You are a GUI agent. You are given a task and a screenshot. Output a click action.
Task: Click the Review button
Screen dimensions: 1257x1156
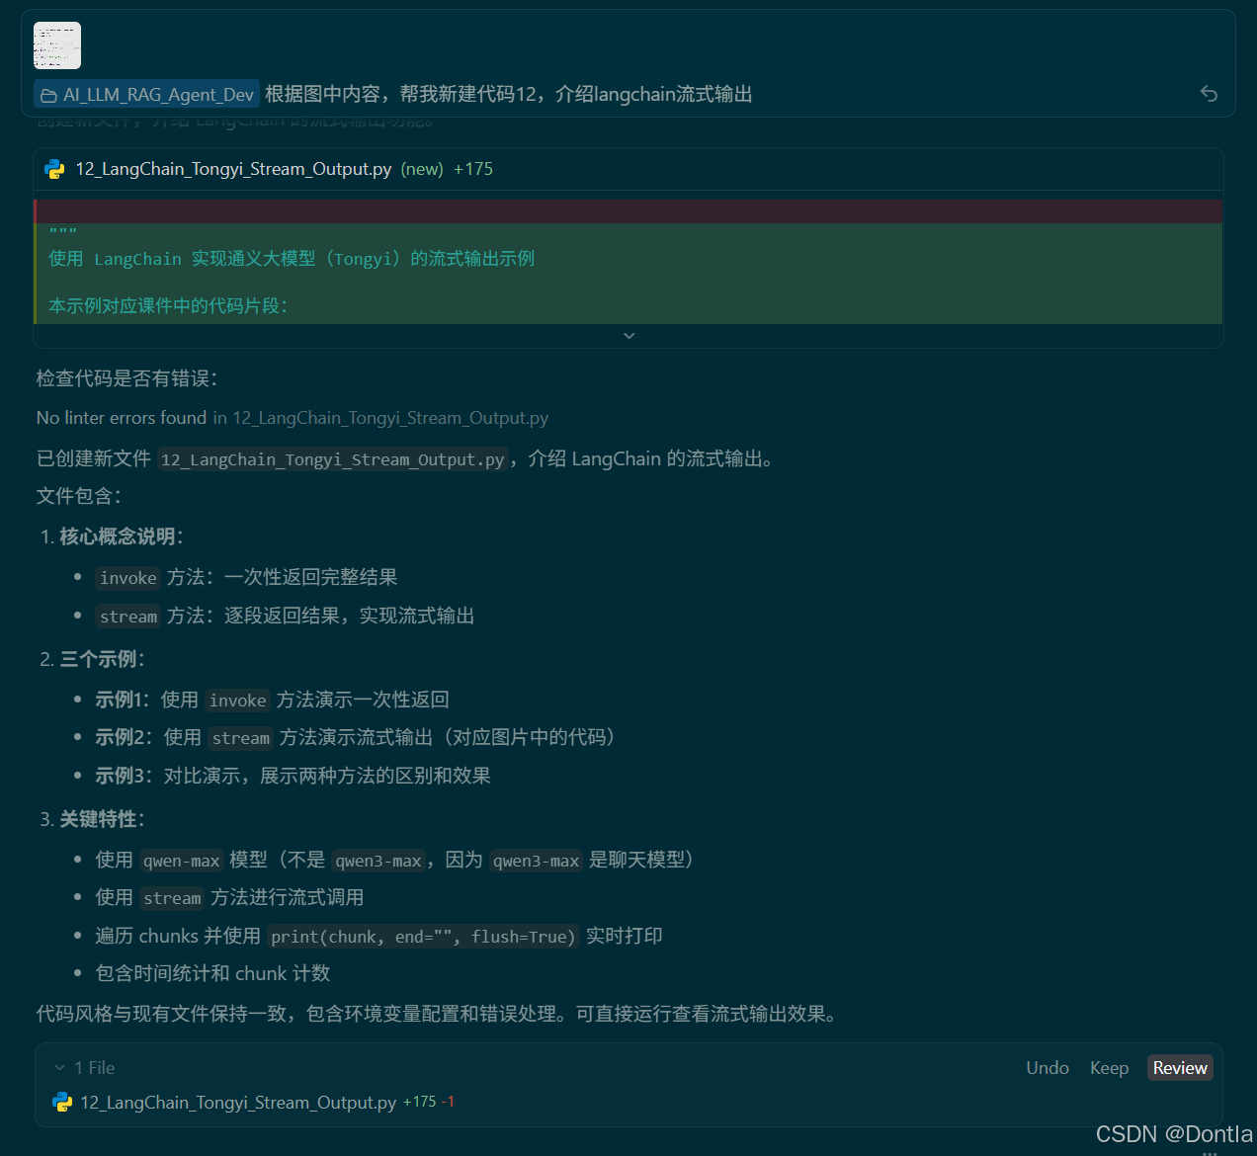pos(1179,1067)
